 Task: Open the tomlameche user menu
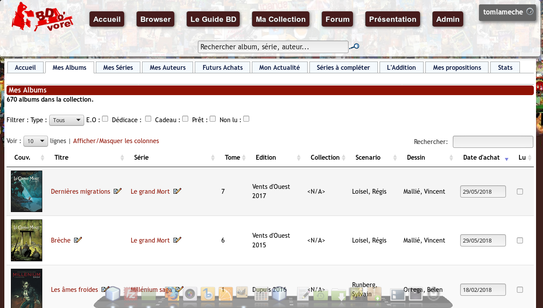(507, 12)
